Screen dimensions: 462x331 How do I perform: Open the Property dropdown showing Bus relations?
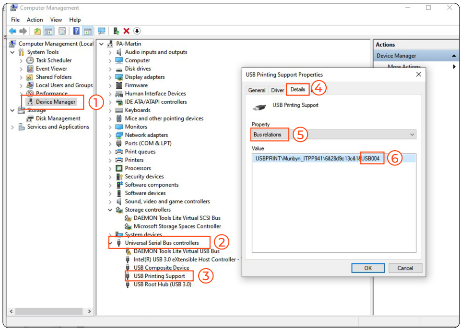(x=333, y=135)
